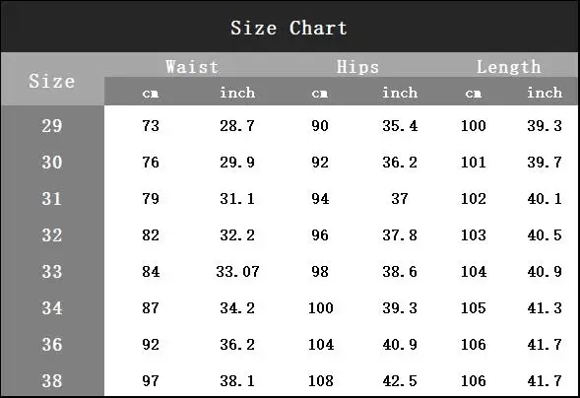Select size 30 row label
The width and height of the screenshot is (580, 398).
[52, 162]
